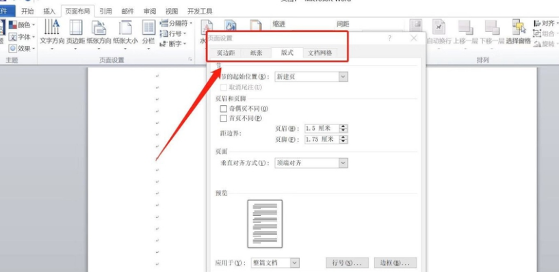This screenshot has width=559, height=272.
Task: Click the 页眉 distance input field
Action: pyautogui.click(x=322, y=128)
